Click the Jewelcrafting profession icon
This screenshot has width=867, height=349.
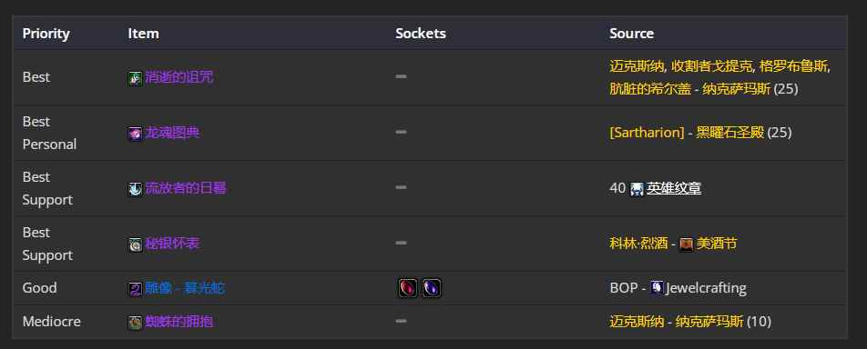point(657,288)
